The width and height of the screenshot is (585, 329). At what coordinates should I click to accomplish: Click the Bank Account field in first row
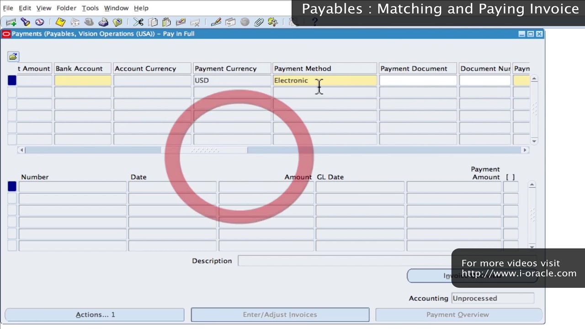point(82,80)
